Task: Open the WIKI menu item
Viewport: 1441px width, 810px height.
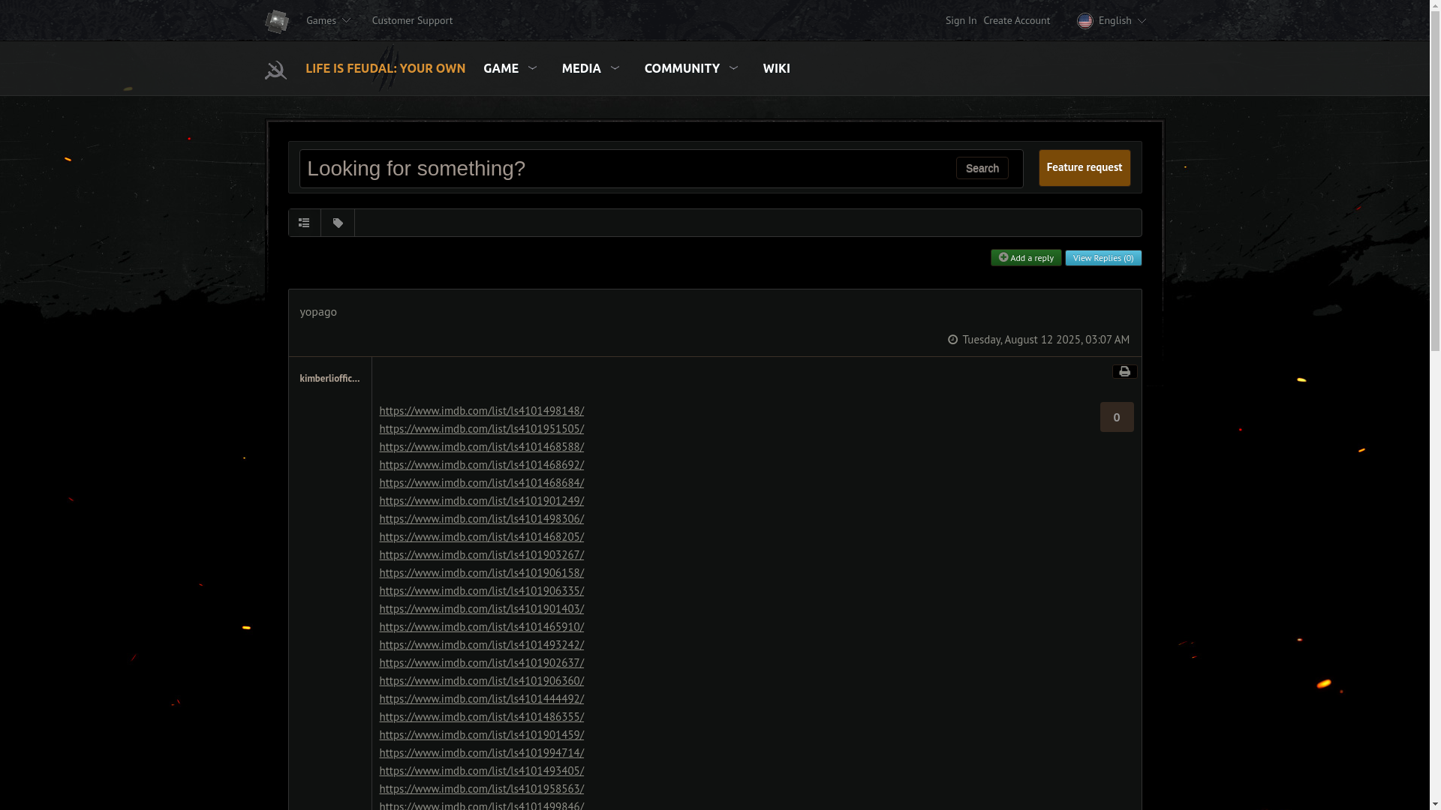Action: tap(776, 68)
